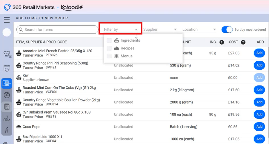Click basket icon beside 8oz Ripple Lids
The width and height of the screenshot is (269, 144).
pos(19,139)
